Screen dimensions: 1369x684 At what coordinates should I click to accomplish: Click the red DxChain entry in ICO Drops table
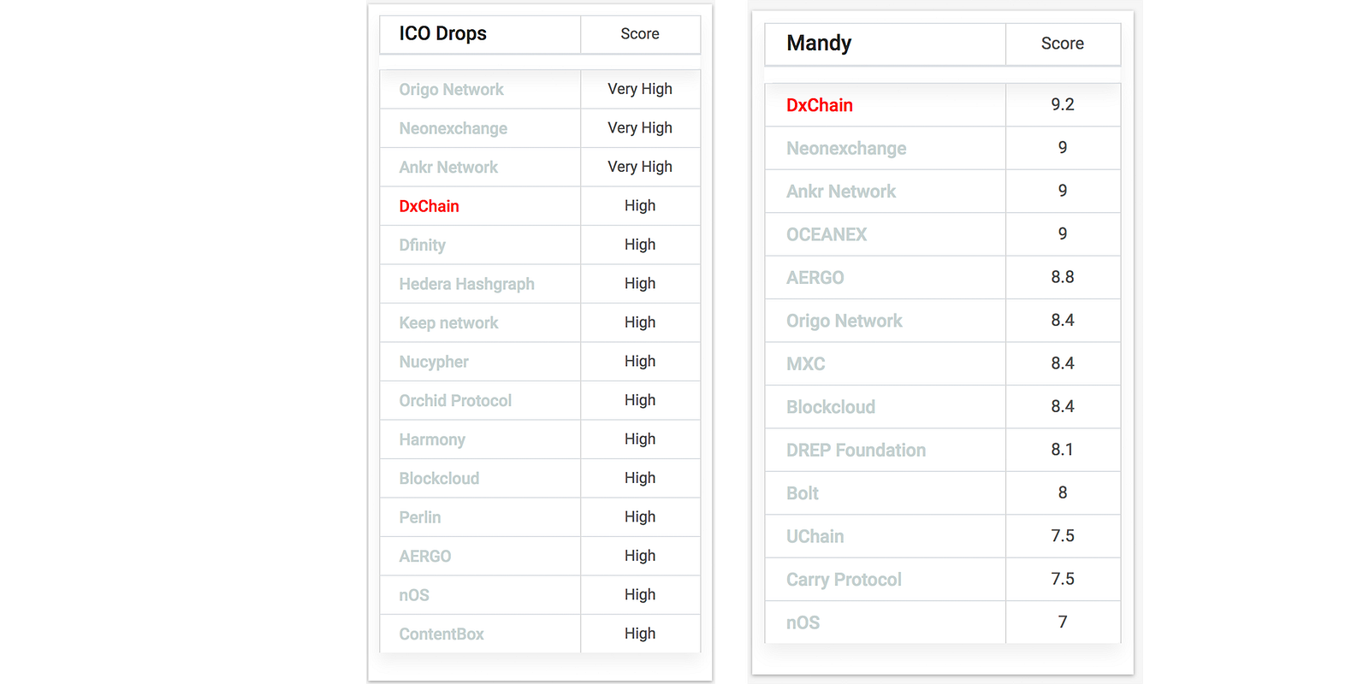click(429, 206)
